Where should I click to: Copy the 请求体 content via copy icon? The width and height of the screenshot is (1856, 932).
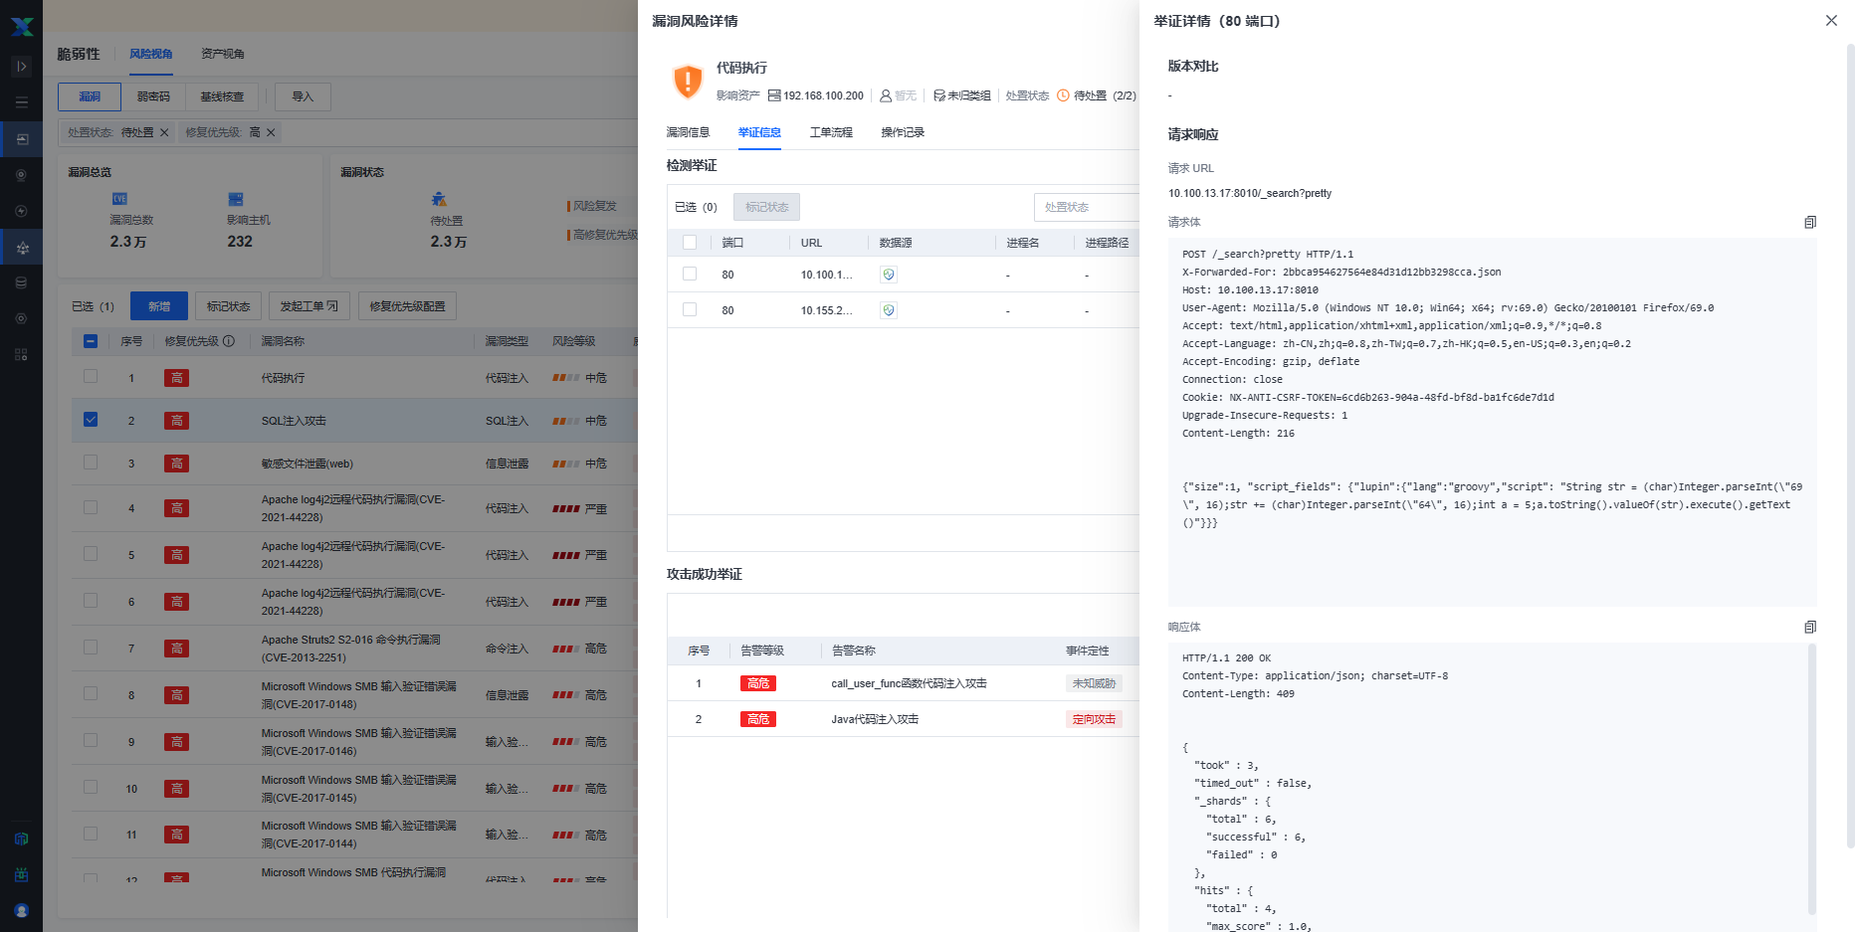coord(1810,222)
